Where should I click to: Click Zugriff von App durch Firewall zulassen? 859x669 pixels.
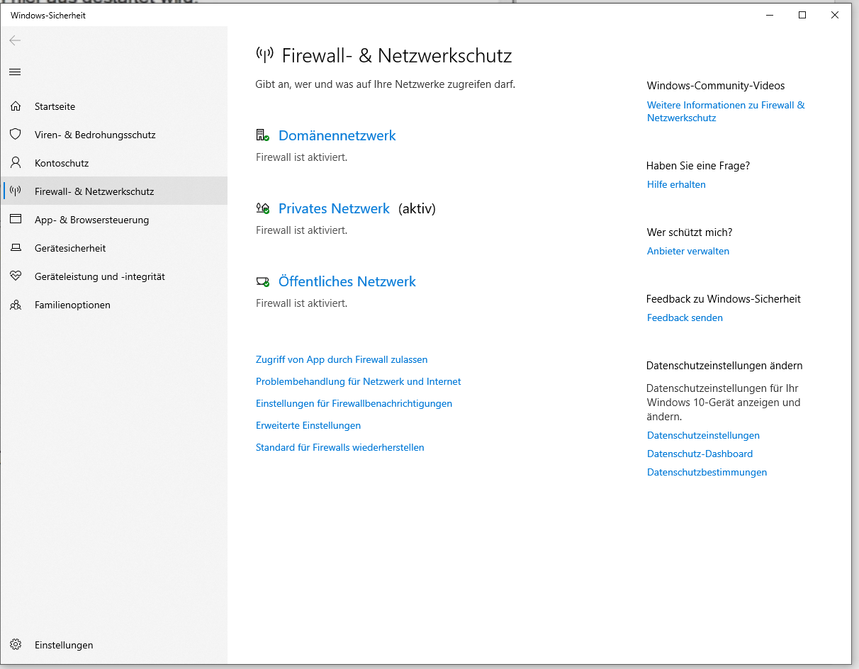tap(342, 359)
